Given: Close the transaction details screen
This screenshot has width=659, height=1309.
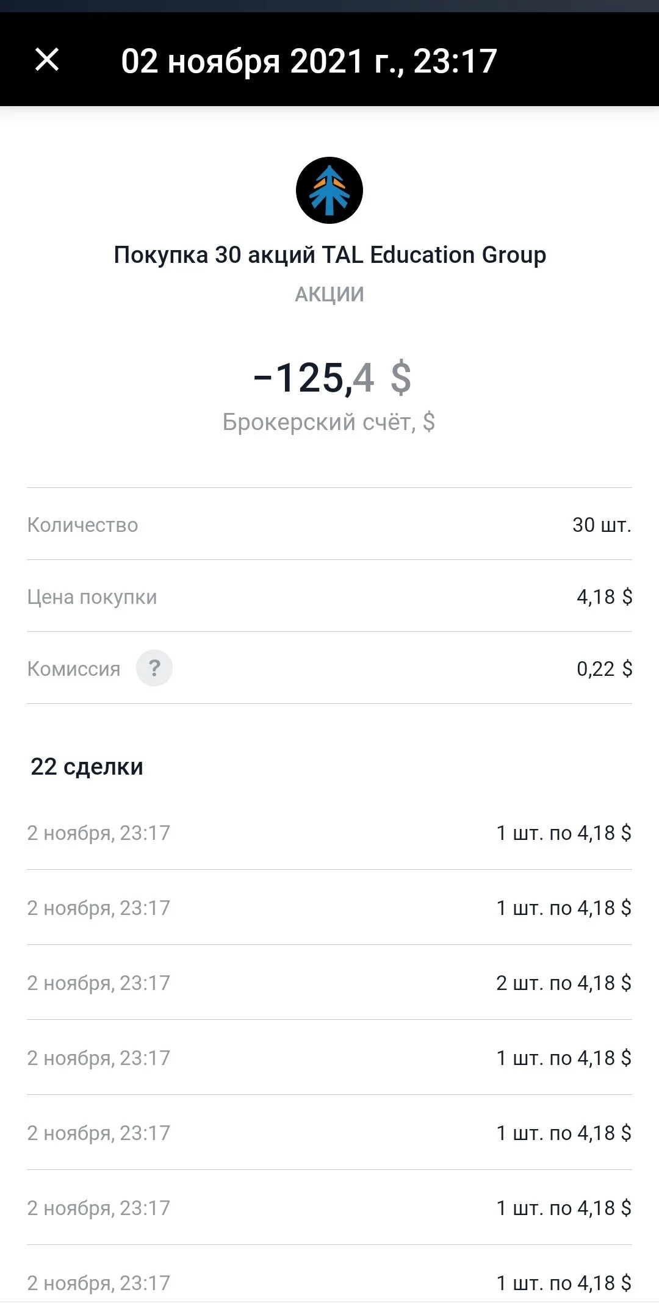Looking at the screenshot, I should pos(47,60).
